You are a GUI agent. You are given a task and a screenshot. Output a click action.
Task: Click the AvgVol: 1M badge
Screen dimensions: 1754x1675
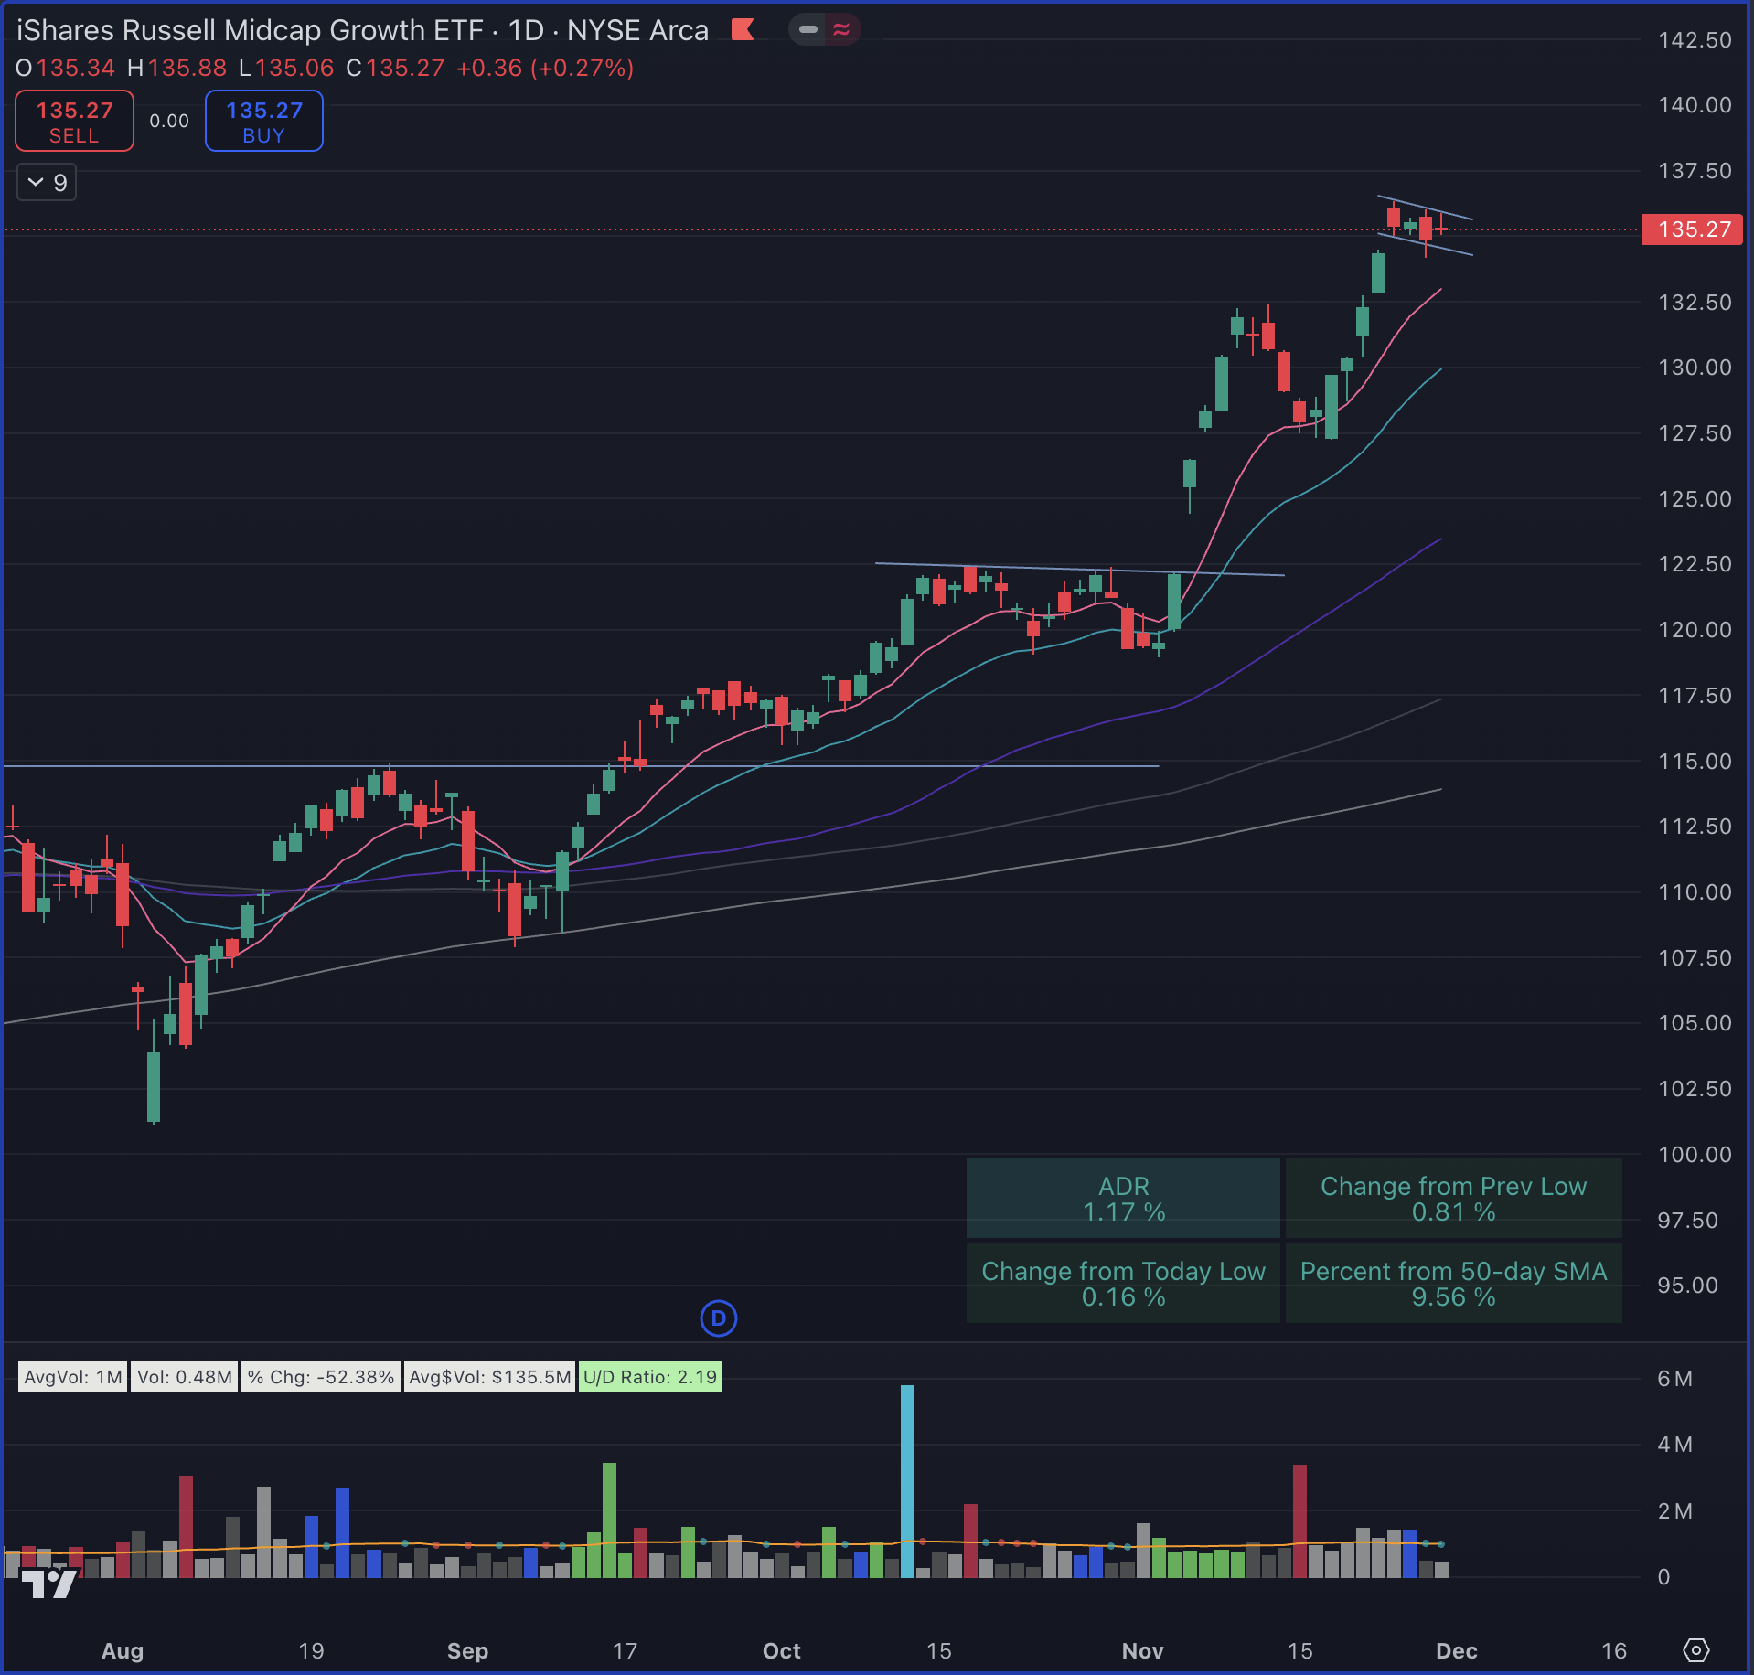[x=72, y=1377]
